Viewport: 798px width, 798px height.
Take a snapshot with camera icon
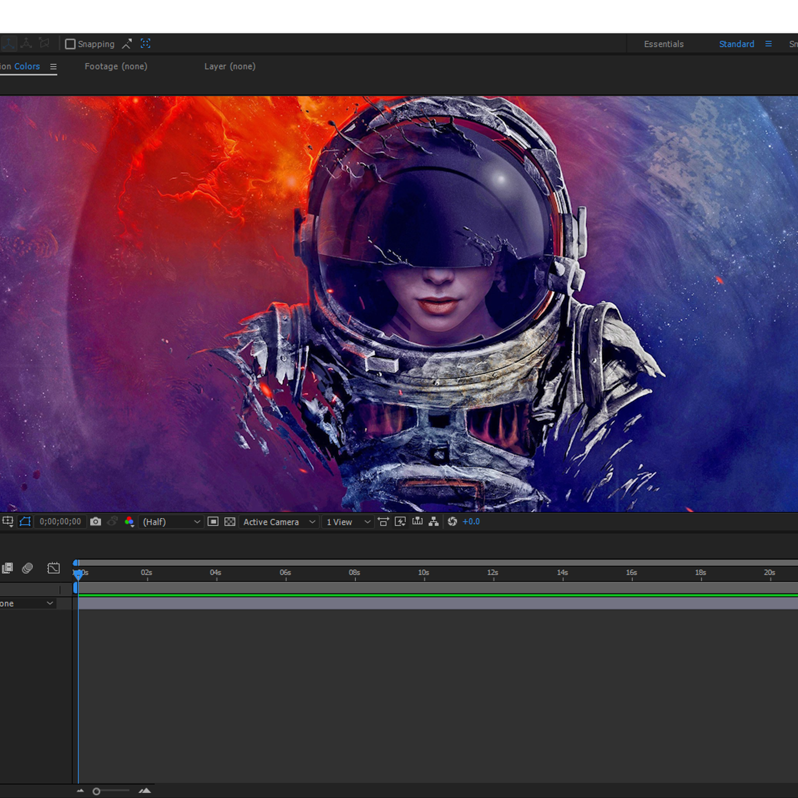point(95,522)
